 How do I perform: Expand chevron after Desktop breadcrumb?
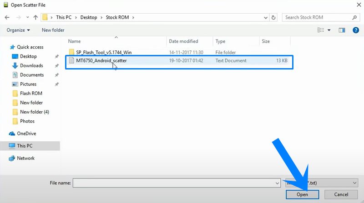101,17
